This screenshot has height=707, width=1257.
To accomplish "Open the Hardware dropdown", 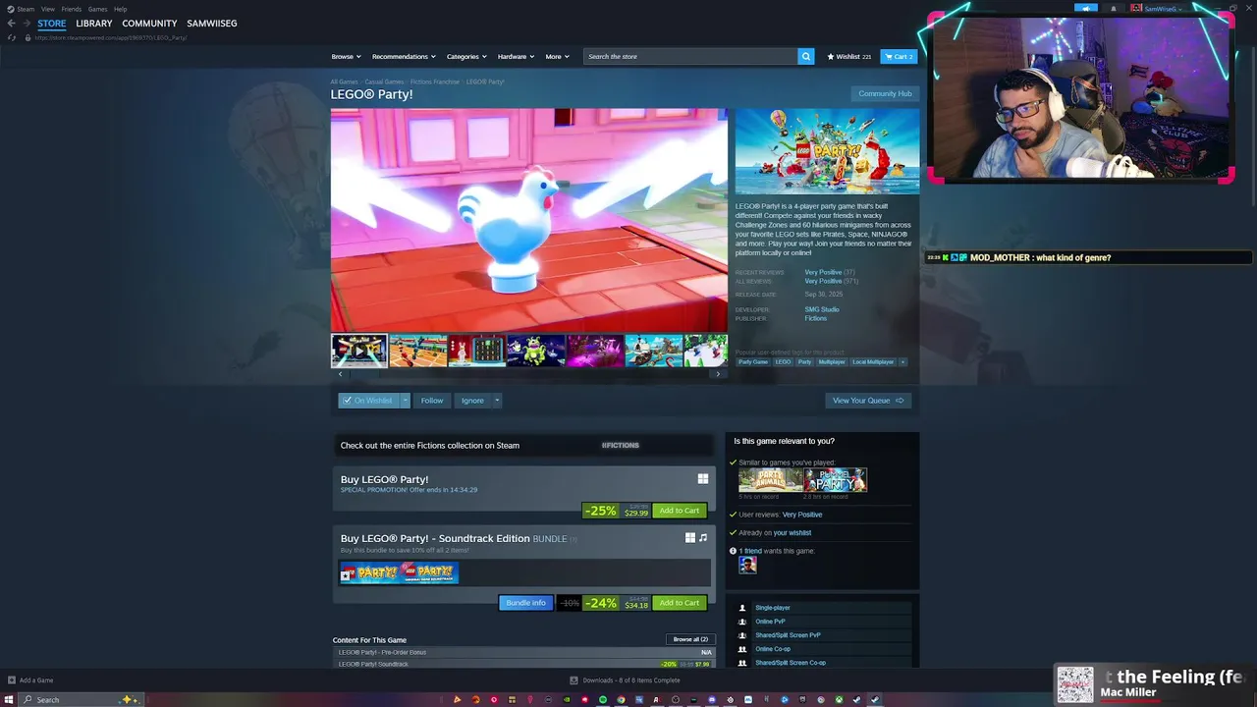I will pos(516,56).
